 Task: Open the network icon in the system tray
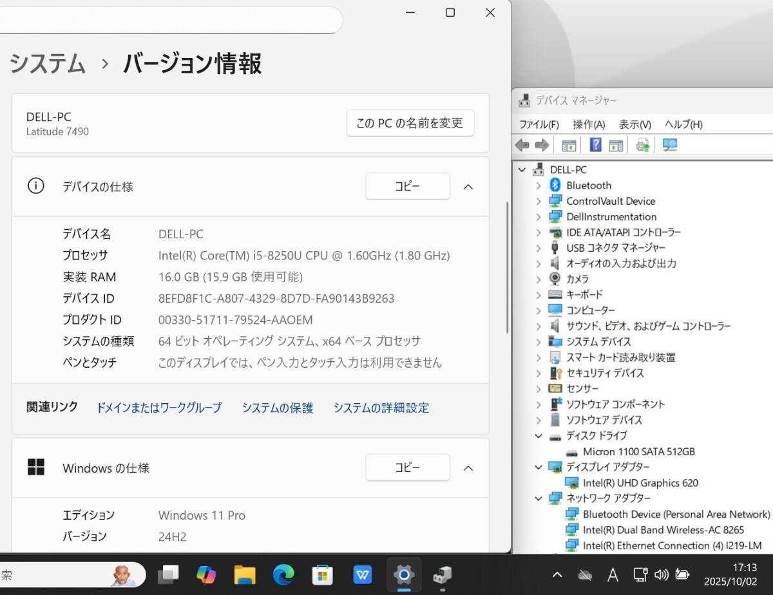(x=640, y=574)
